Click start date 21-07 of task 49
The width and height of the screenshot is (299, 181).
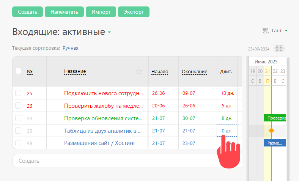click(159, 143)
